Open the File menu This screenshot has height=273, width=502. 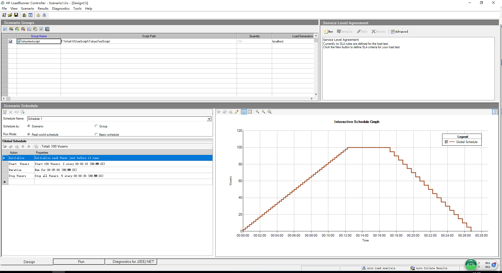pyautogui.click(x=4, y=8)
